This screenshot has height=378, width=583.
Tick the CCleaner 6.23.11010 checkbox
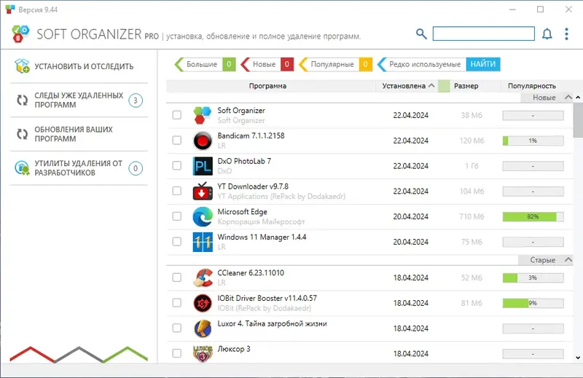tap(177, 277)
